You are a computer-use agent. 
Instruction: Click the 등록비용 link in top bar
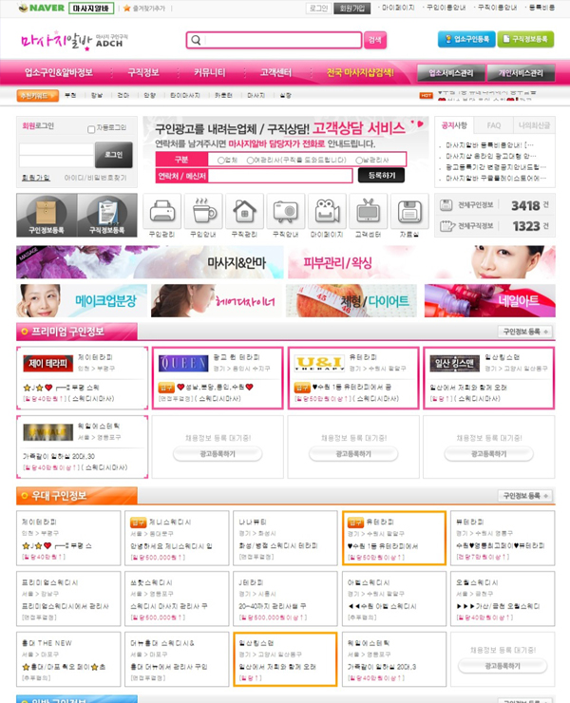(541, 8)
